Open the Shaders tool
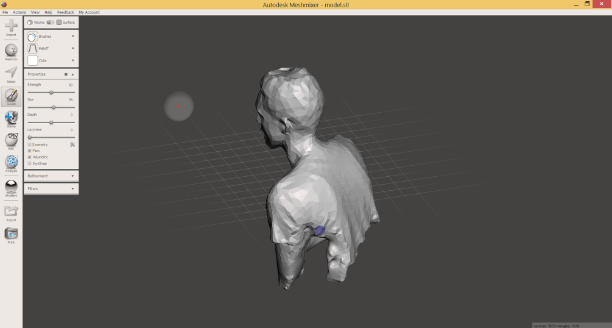Viewport: 612px width, 328px height. pyautogui.click(x=11, y=187)
